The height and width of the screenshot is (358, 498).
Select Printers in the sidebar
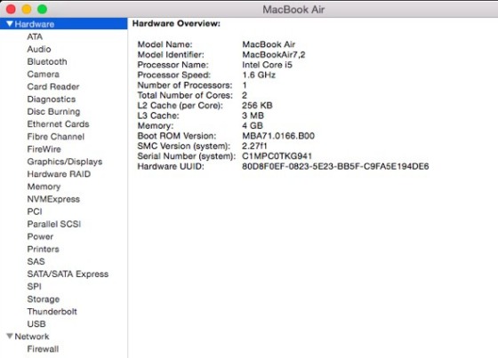[43, 249]
